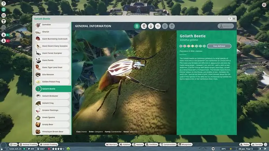Click the Zoopedia animal list scrollbar
The width and height of the screenshot is (269, 151).
[x=33, y=73]
